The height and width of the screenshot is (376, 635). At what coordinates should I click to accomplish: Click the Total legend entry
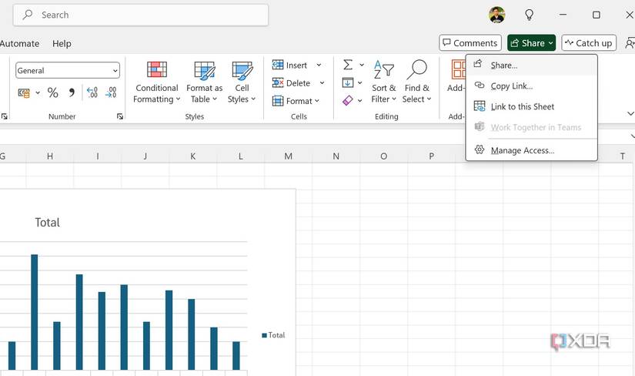click(273, 335)
